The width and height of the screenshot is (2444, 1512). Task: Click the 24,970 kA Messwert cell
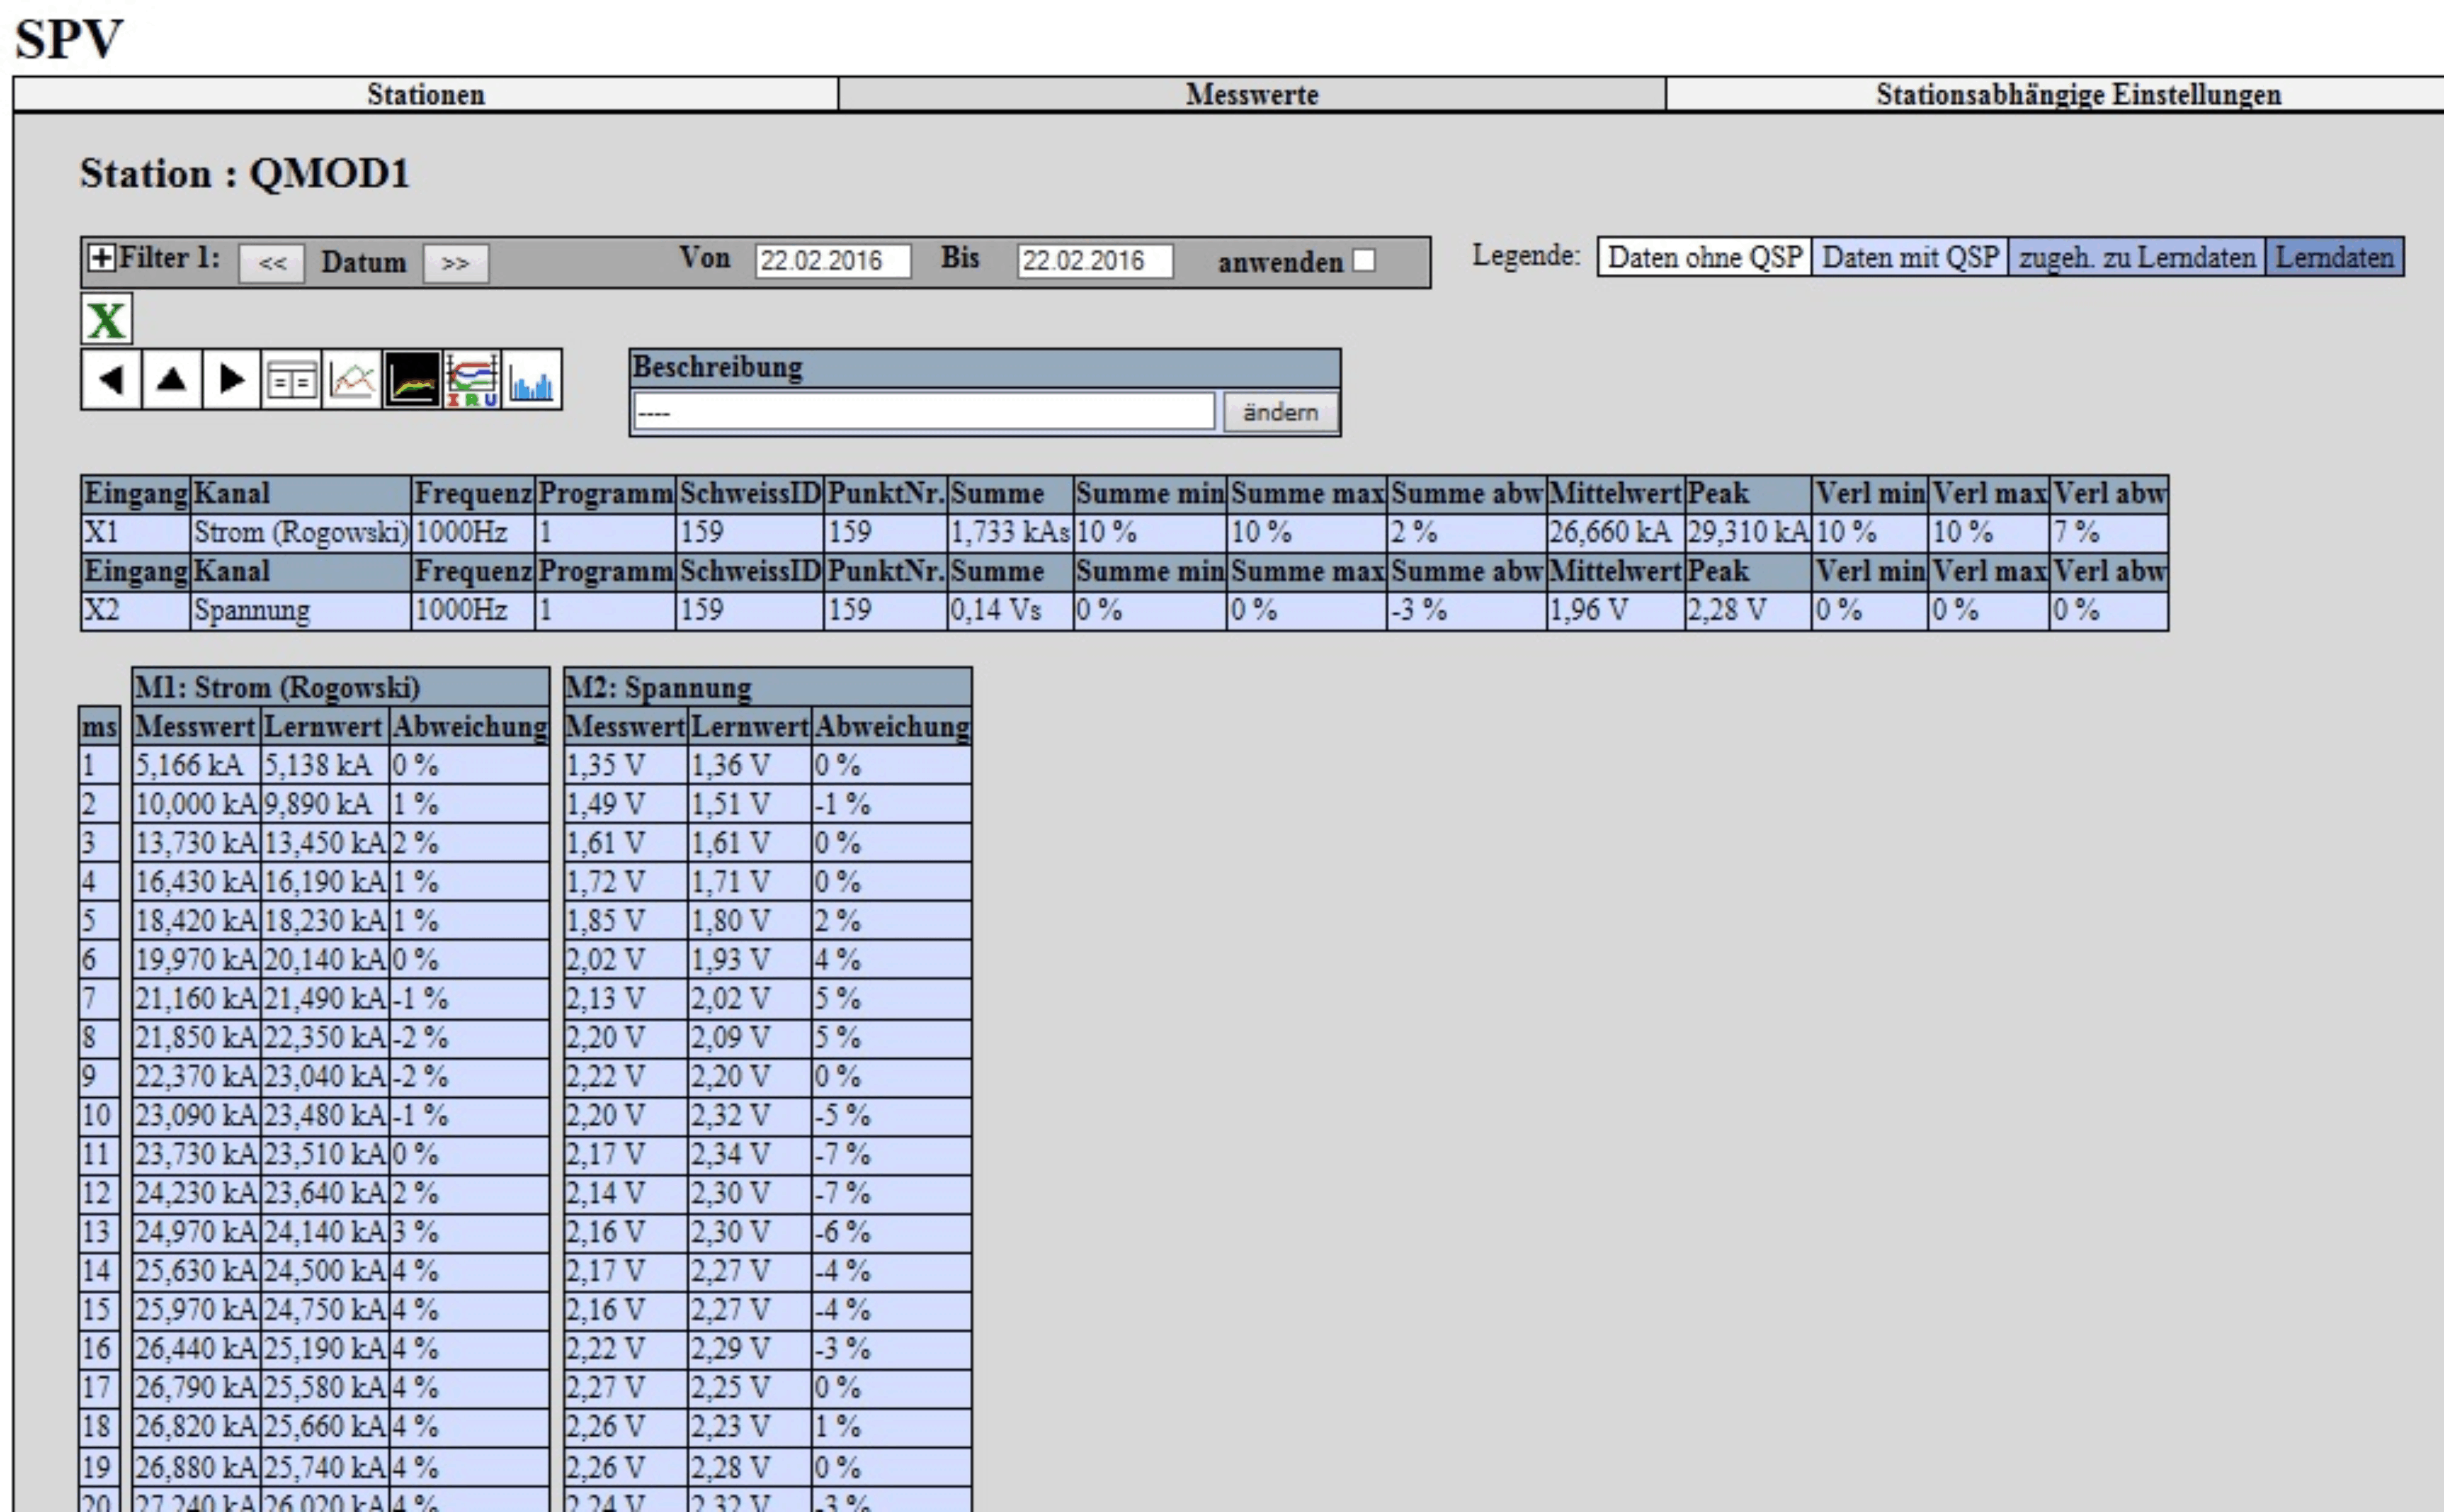[x=196, y=1232]
